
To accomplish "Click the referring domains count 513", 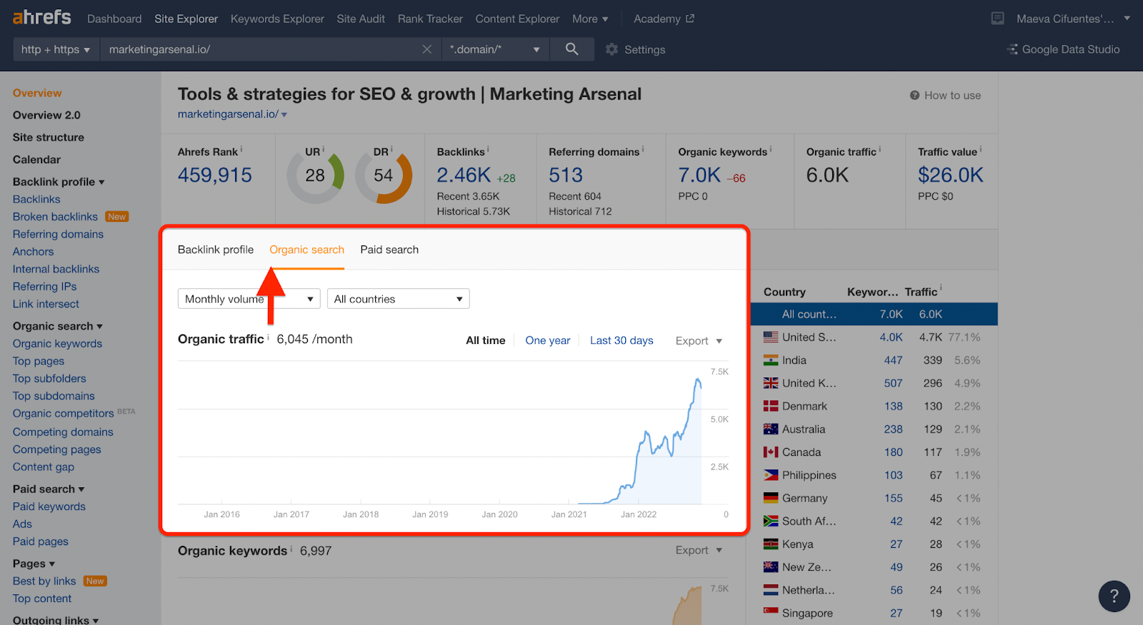I will (x=566, y=175).
